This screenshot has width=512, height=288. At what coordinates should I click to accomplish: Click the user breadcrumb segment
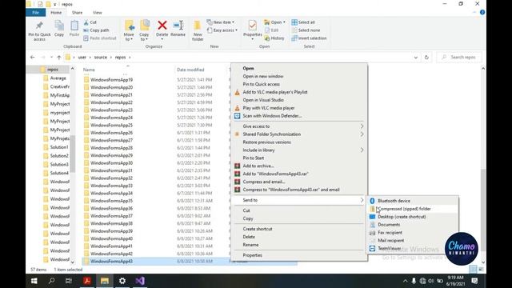point(82,57)
